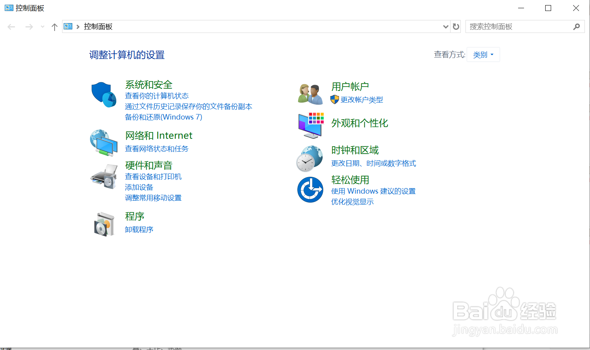Image resolution: width=590 pixels, height=350 pixels.
Task: Click the 网络和 Internet monitors icon
Action: (103, 142)
